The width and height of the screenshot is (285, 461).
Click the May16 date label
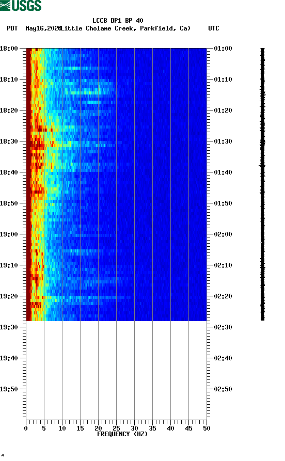(x=43, y=28)
